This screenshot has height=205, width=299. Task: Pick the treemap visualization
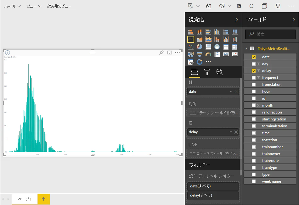pyautogui.click(x=208, y=47)
